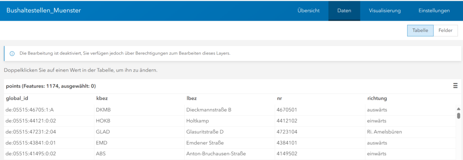Switch to the Felder view
This screenshot has height=160, width=463.
coord(445,31)
